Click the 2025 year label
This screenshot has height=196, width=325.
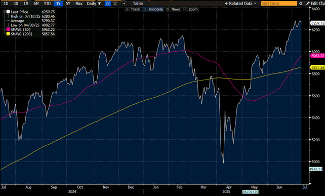[226, 191]
